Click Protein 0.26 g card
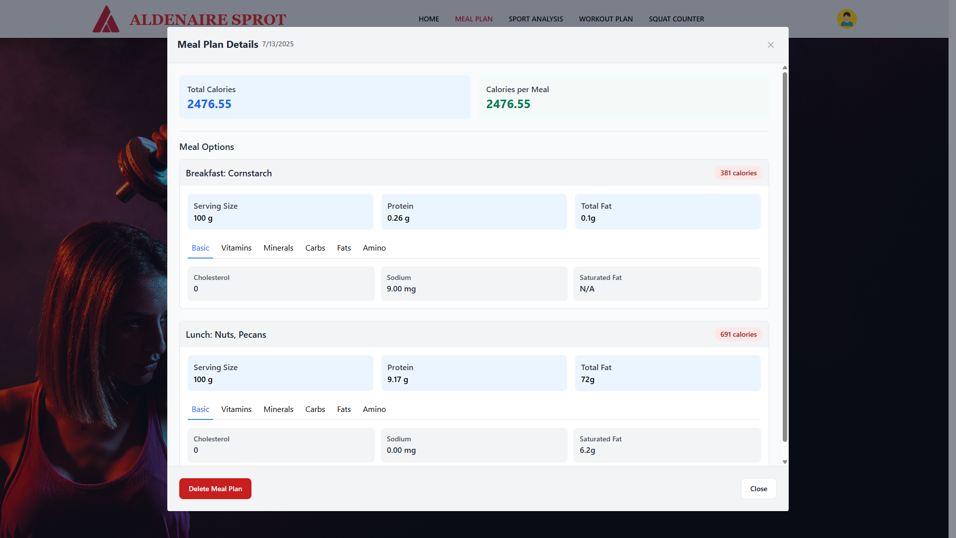This screenshot has height=538, width=956. (x=474, y=212)
